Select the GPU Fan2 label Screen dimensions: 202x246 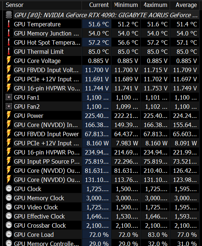point(27,107)
